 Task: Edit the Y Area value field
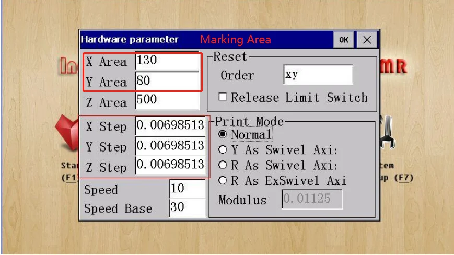[167, 81]
